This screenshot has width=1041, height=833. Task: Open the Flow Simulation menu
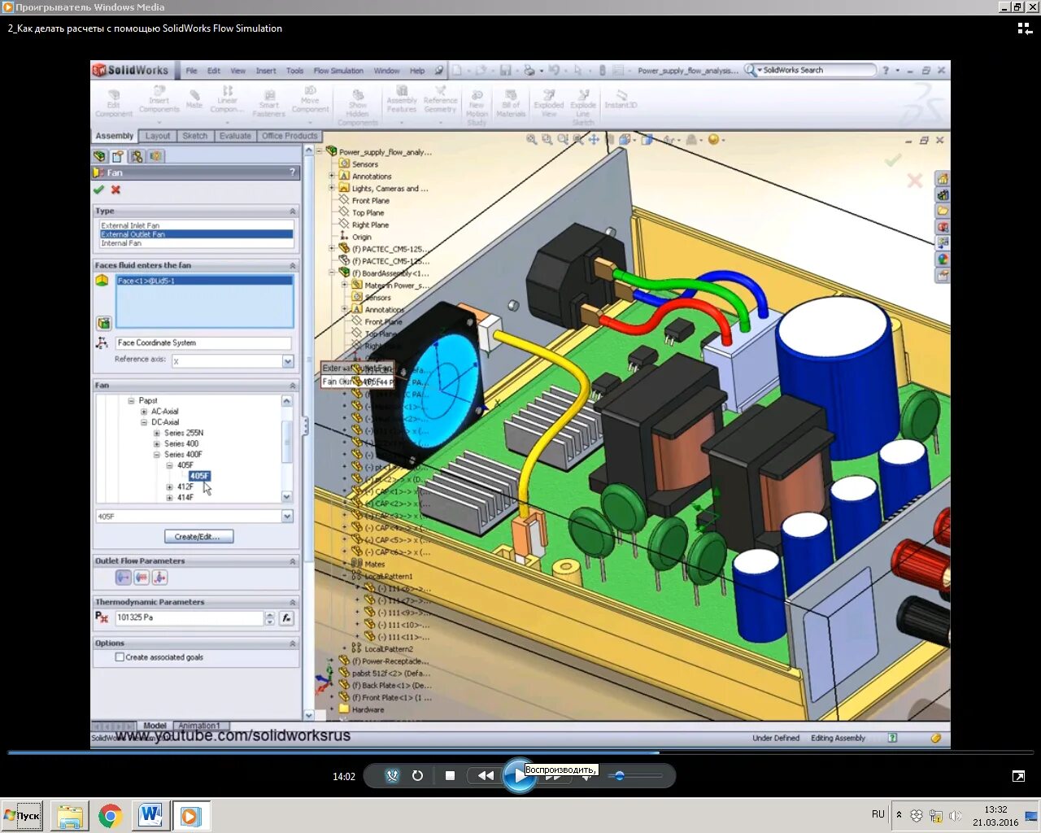click(x=338, y=71)
